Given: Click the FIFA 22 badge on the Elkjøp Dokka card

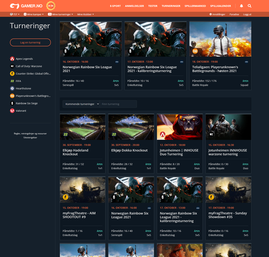Looking at the screenshot, I should [114, 134].
